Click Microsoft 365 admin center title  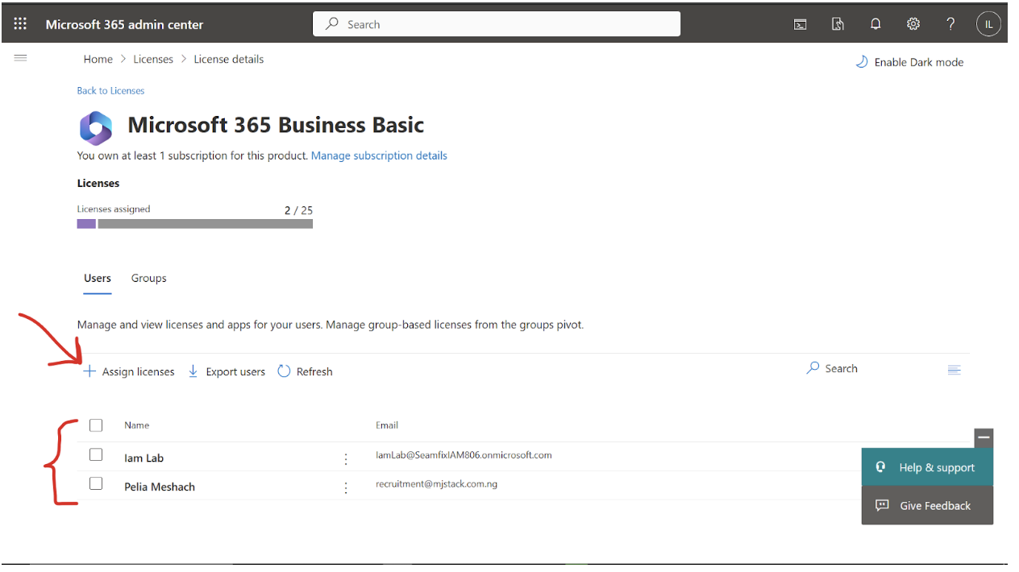[124, 24]
